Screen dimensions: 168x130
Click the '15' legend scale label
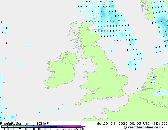[x=39, y=129]
